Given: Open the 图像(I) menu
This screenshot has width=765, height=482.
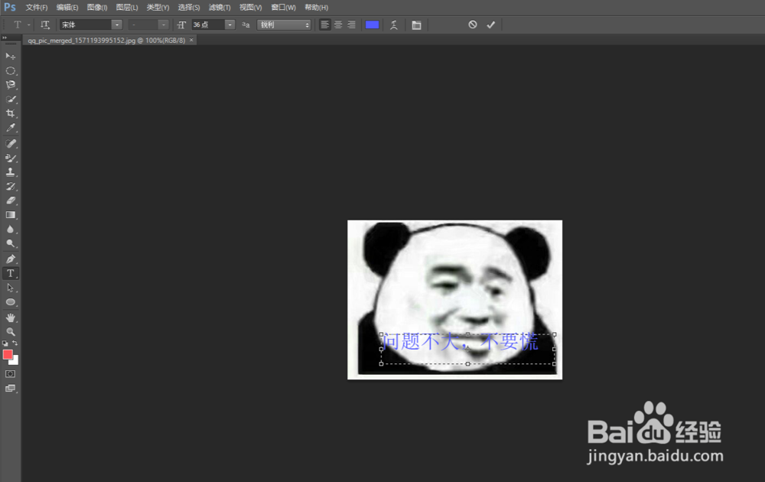Looking at the screenshot, I should [97, 8].
